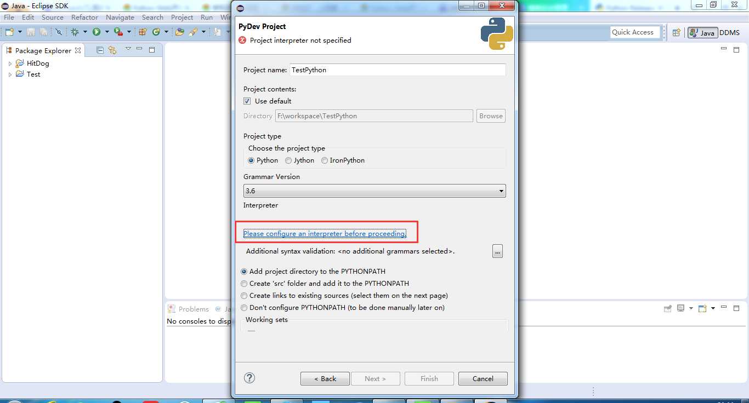Open the Edit menu

click(x=28, y=17)
